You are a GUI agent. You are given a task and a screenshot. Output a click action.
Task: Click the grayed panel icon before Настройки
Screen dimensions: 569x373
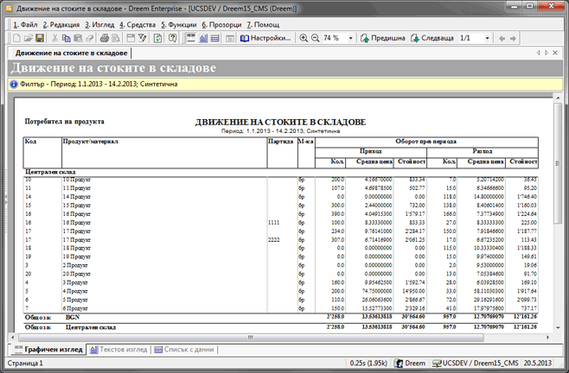click(230, 38)
